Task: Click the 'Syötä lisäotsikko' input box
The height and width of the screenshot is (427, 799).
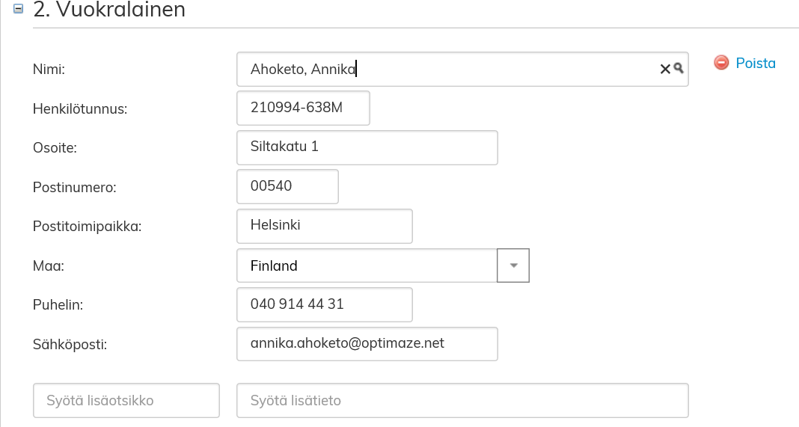Action: click(126, 401)
